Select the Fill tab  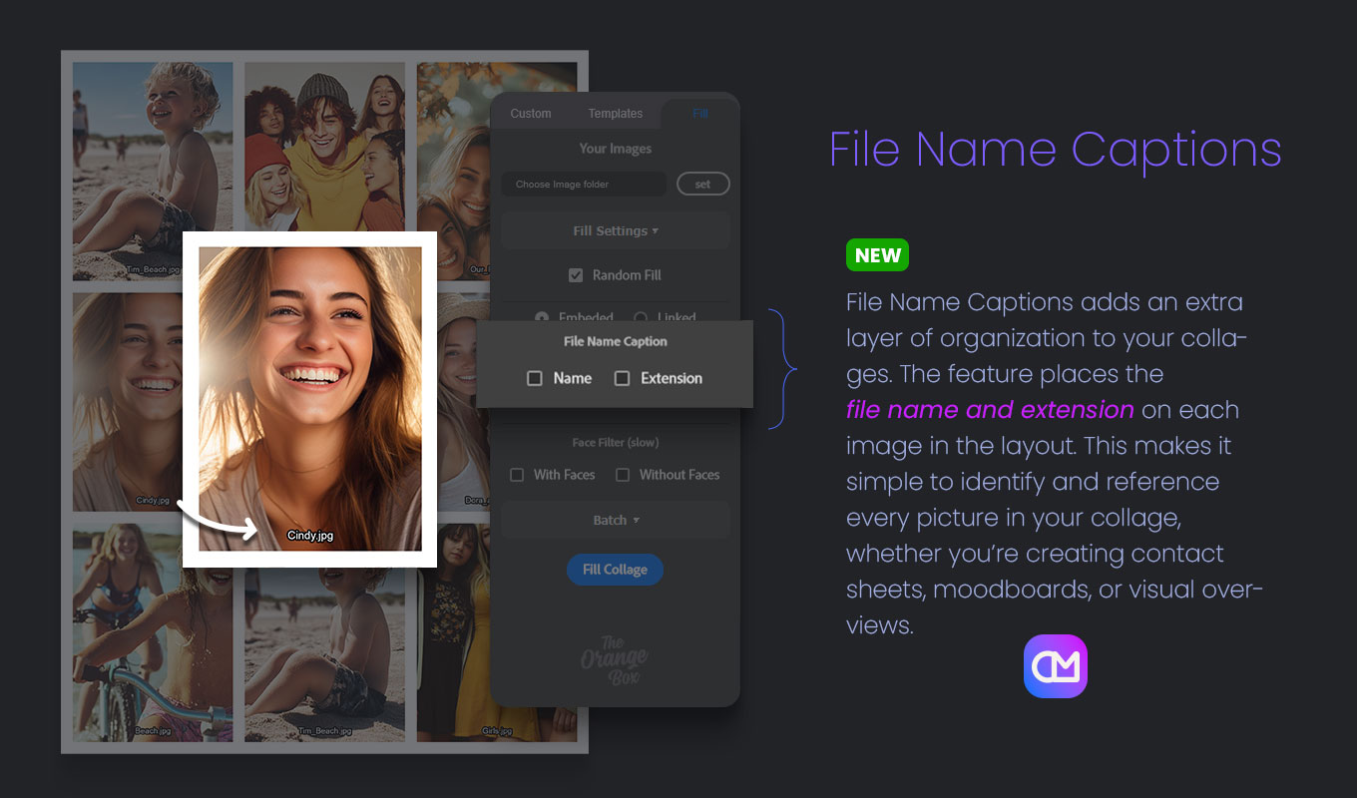point(700,114)
